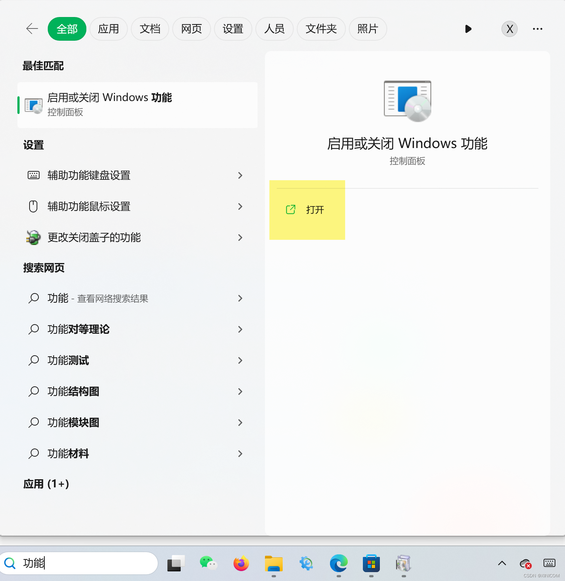Open WeChat from the taskbar
This screenshot has height=581, width=565.
click(208, 563)
